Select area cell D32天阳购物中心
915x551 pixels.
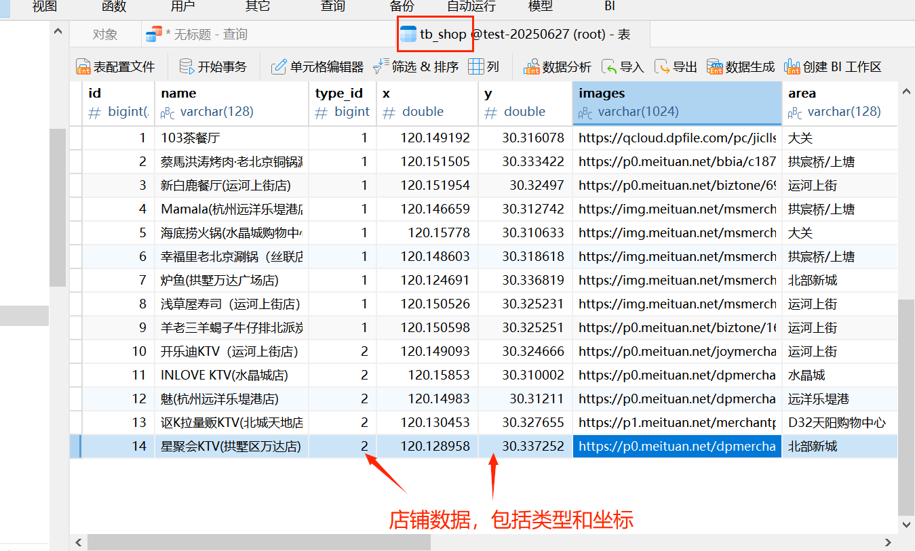840,422
